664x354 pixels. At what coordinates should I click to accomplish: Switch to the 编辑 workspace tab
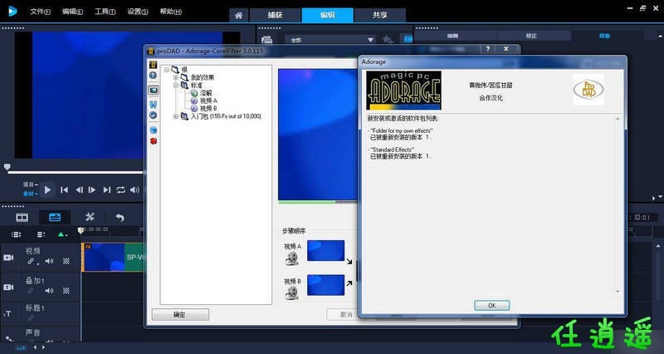click(x=327, y=15)
